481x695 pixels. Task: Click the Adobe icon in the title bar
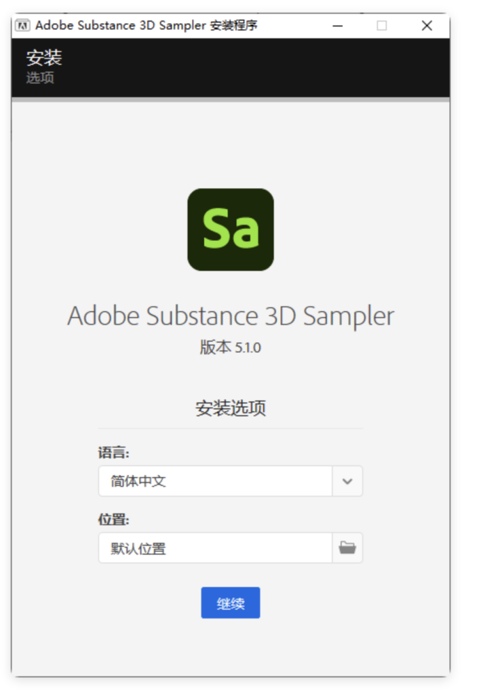click(x=22, y=26)
